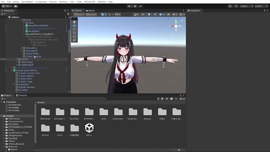The image size is (270, 152).
Task: Open the GoGo folder thumbnail
Action: tap(104, 113)
